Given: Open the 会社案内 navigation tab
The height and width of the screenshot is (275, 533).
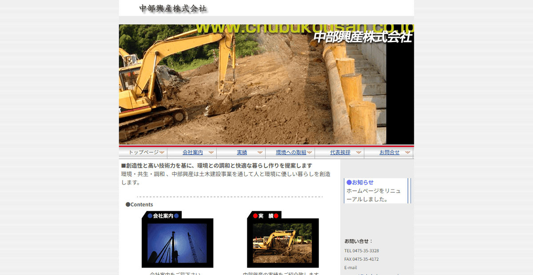Looking at the screenshot, I should 193,152.
